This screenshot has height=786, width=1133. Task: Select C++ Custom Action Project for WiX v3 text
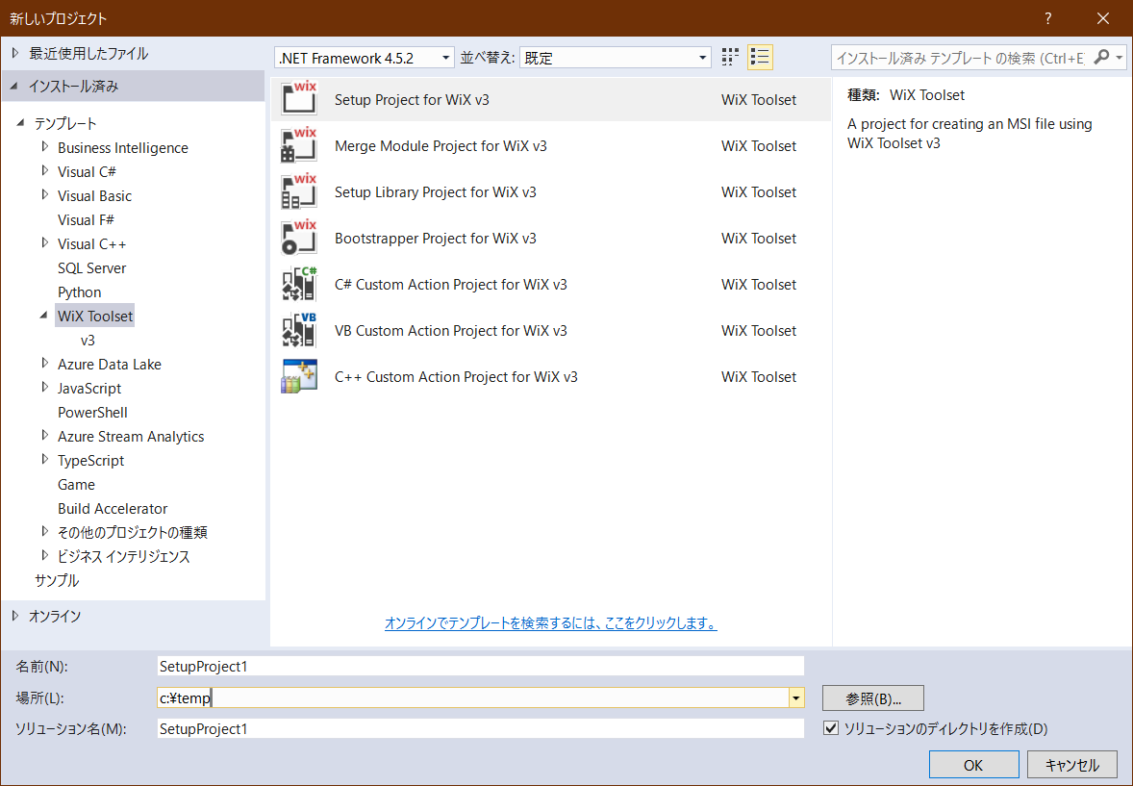pos(456,377)
